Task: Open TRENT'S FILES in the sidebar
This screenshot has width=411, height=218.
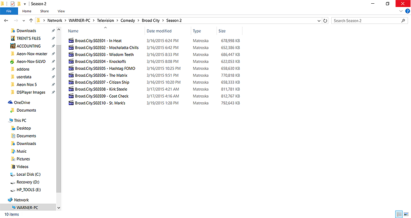Action: pyautogui.click(x=29, y=38)
